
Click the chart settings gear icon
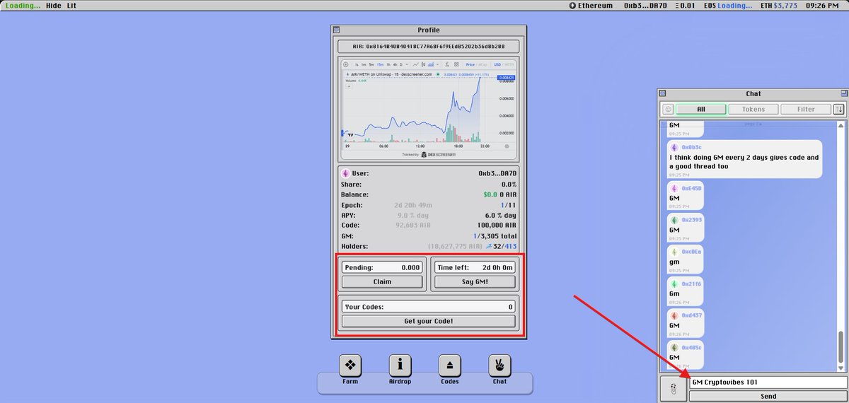pos(507,146)
